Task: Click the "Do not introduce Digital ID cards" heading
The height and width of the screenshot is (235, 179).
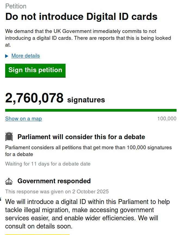Action: click(x=81, y=17)
